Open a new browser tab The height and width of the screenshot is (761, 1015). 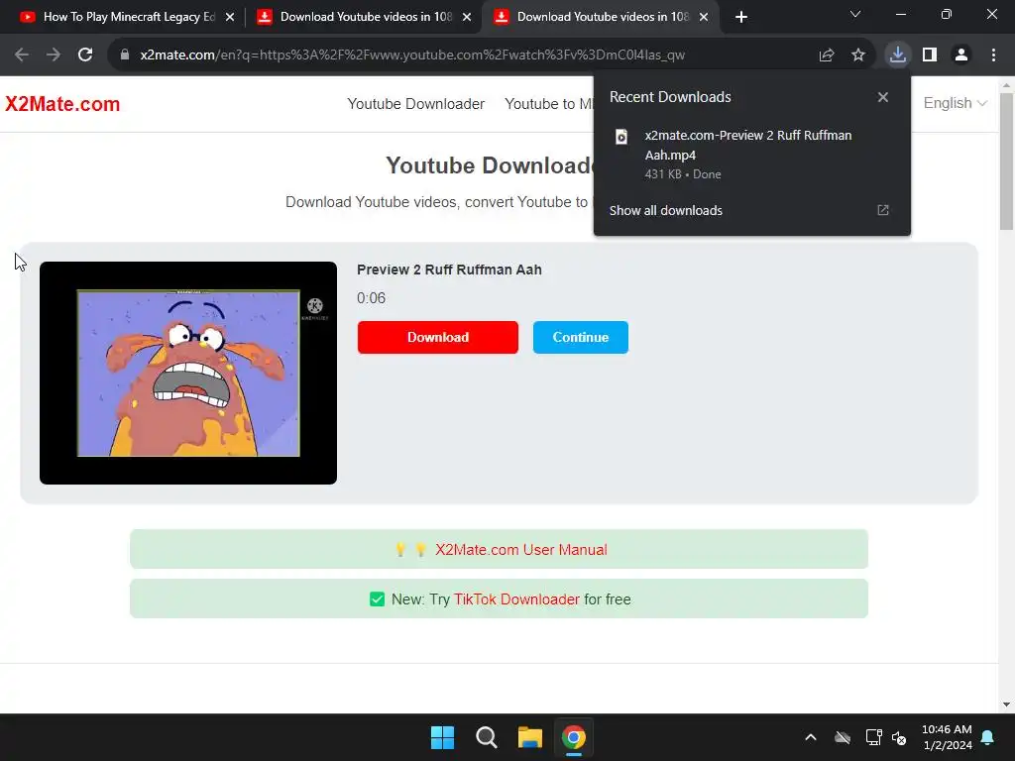pos(741,18)
